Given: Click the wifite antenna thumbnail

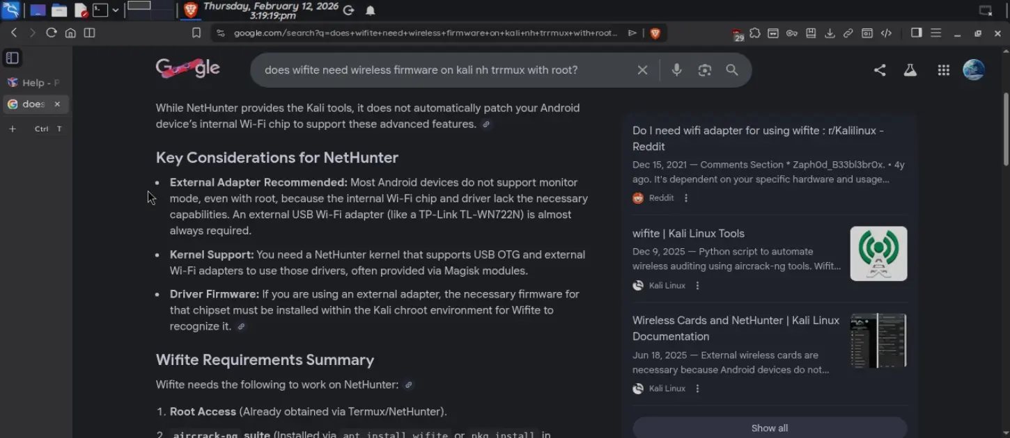Looking at the screenshot, I should 878,254.
